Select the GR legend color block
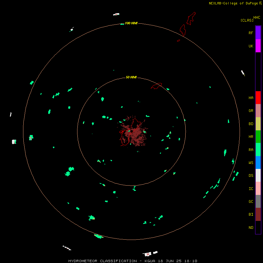Screen dimensions: 263x263 point(258,111)
